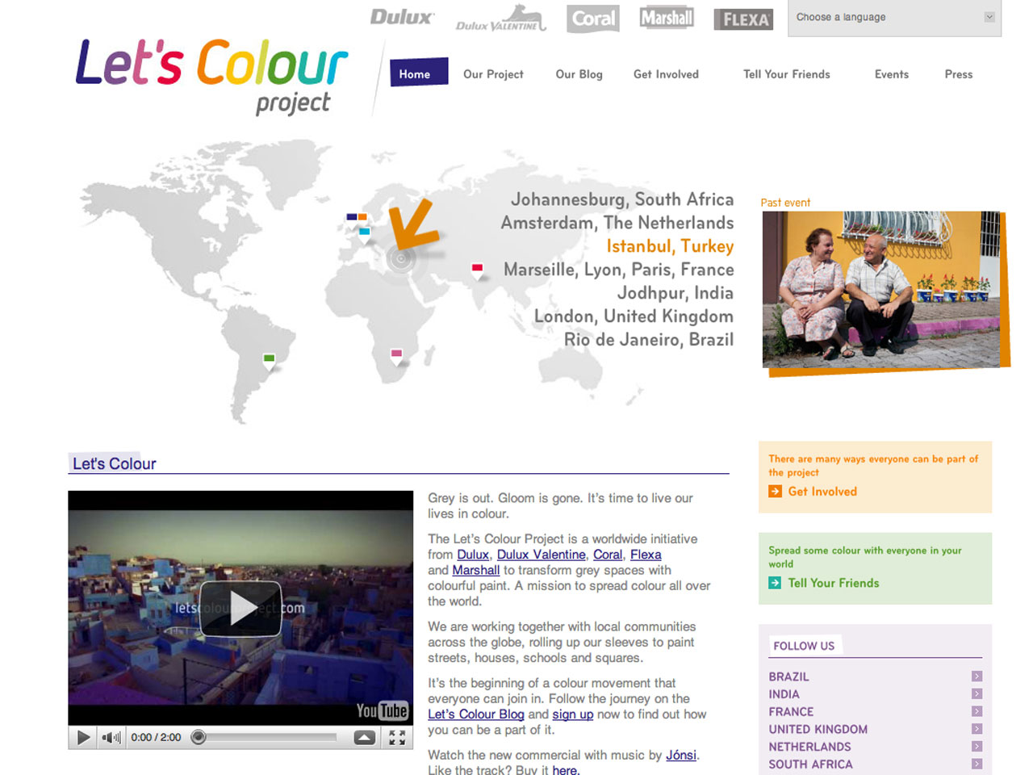
Task: Open the Get Involved navigation item
Action: tap(666, 74)
